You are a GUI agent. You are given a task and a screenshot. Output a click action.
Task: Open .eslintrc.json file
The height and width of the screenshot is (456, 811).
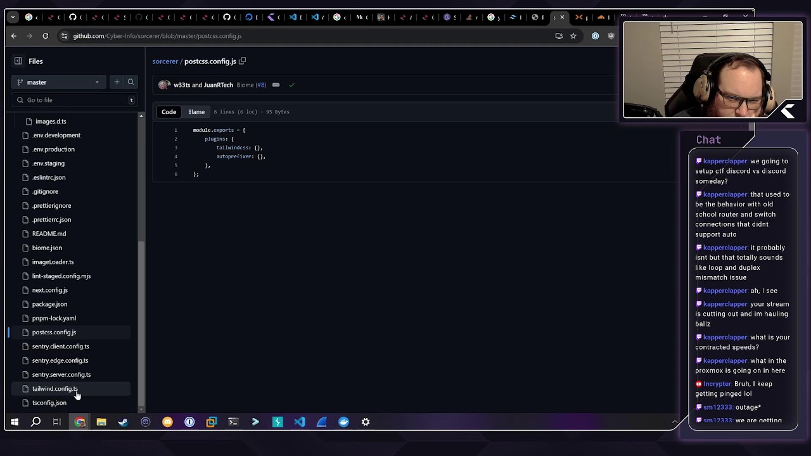click(x=49, y=177)
